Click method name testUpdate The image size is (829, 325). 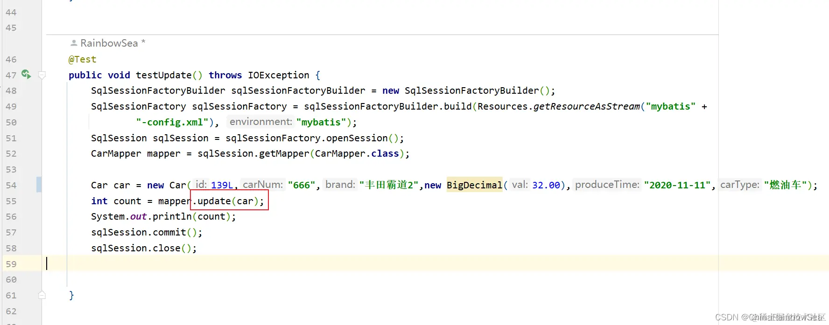164,75
